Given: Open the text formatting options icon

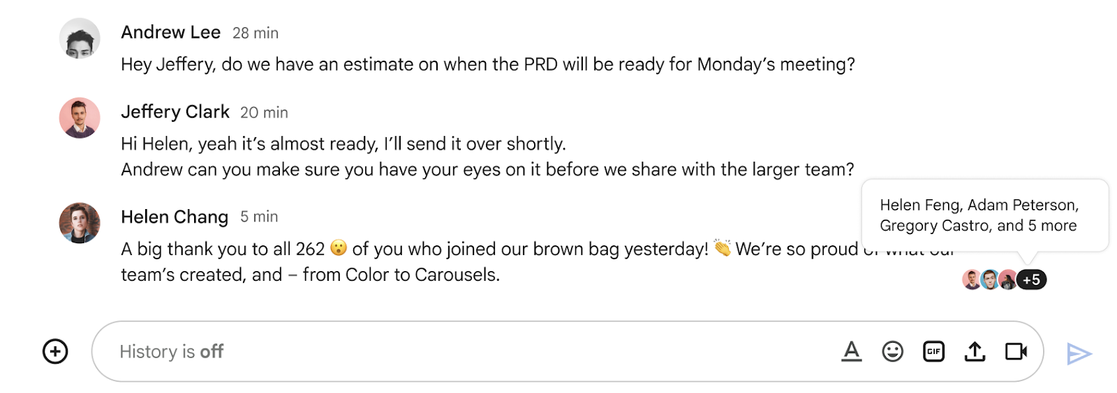Looking at the screenshot, I should 851,351.
